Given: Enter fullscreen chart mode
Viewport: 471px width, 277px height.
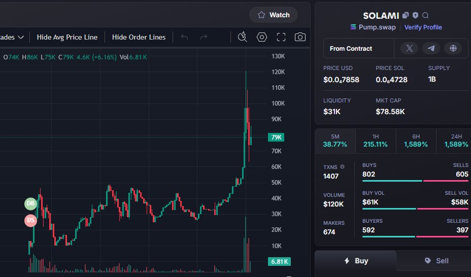Looking at the screenshot, I should [281, 37].
